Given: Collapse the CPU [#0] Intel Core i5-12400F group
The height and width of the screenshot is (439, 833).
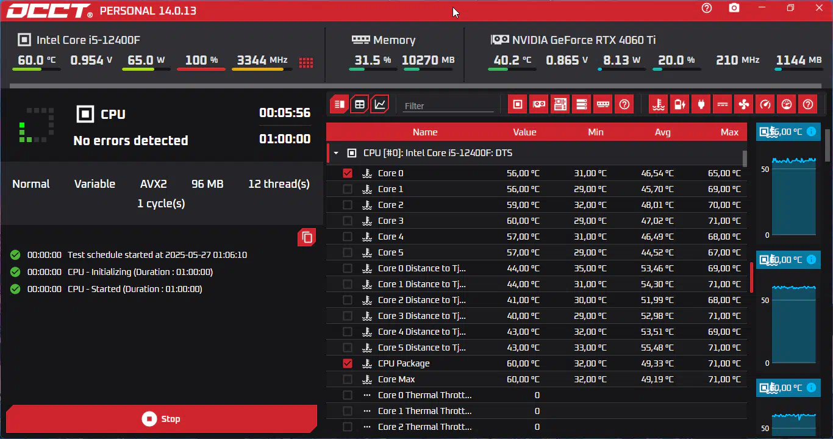Looking at the screenshot, I should pyautogui.click(x=335, y=153).
